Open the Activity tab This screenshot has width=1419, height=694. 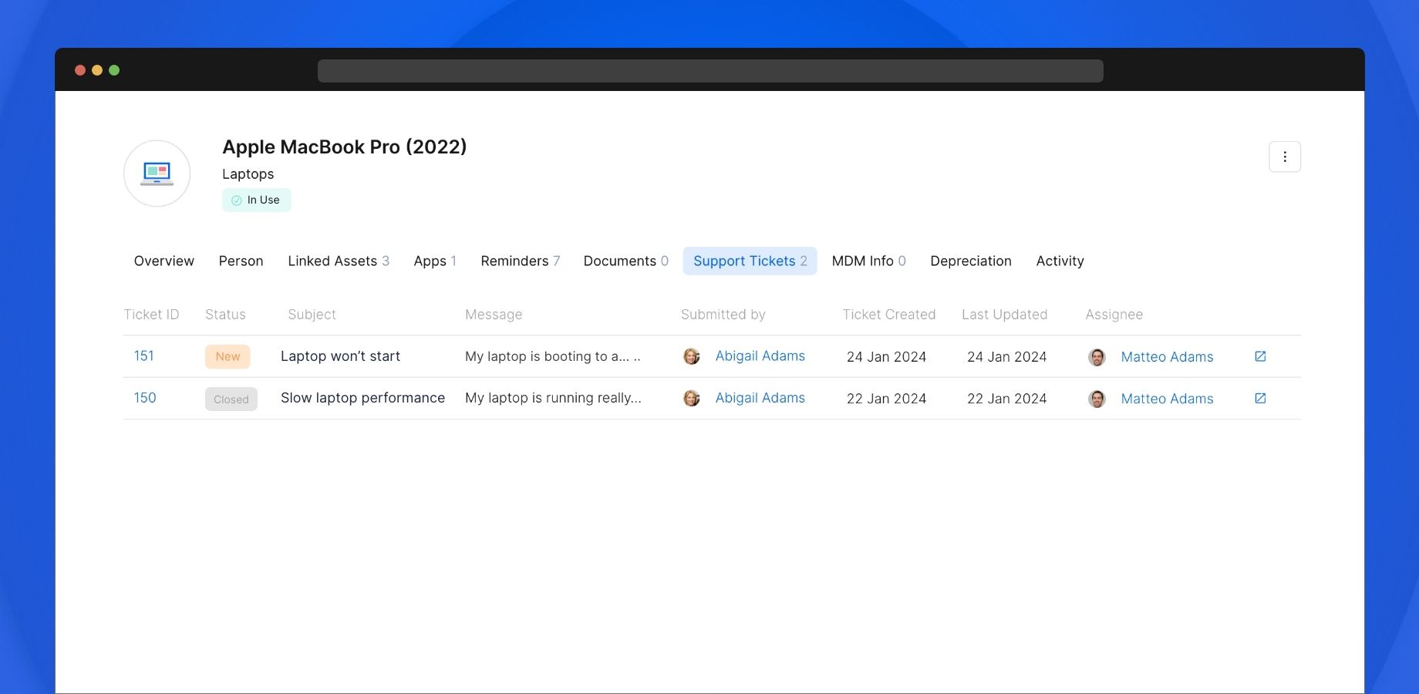click(x=1060, y=261)
